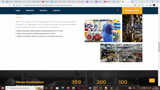
Task: Click the volume speaker tray icon
Action: 147,88
